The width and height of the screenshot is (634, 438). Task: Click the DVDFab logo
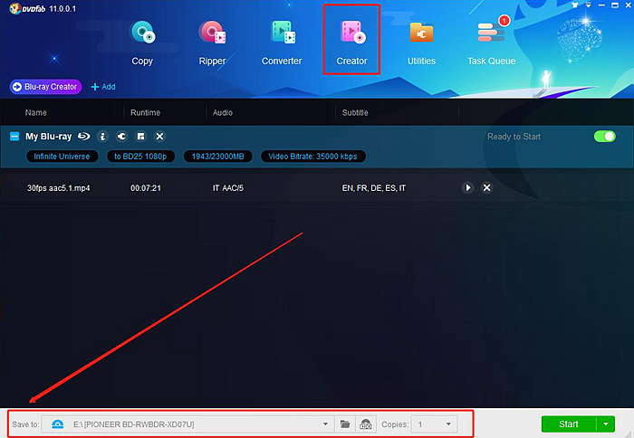(x=27, y=8)
